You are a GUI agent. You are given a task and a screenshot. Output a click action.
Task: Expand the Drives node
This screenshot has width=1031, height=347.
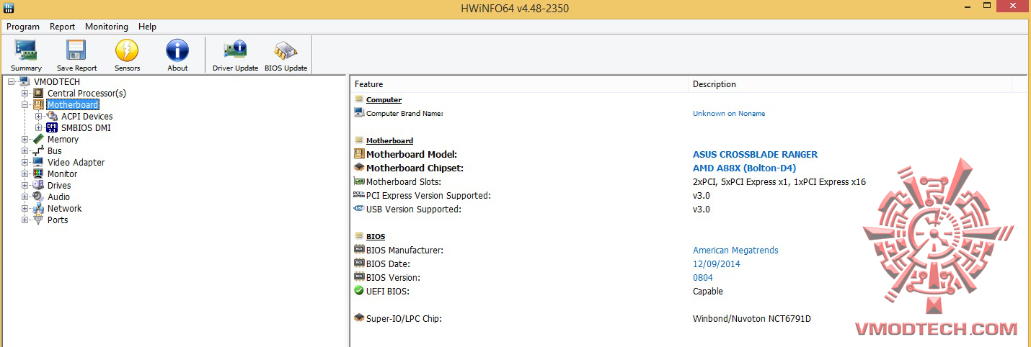(25, 185)
